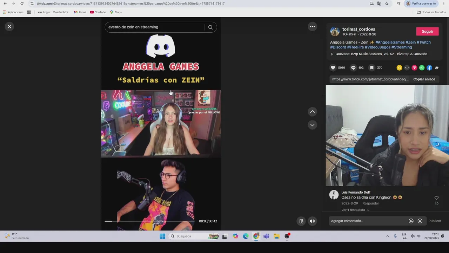This screenshot has height=253, width=449.
Task: Show hidden system tray icons chevron
Action: coord(388,236)
